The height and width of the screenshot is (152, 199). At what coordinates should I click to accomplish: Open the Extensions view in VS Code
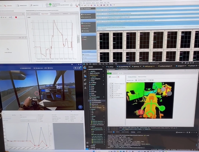pos(85,84)
